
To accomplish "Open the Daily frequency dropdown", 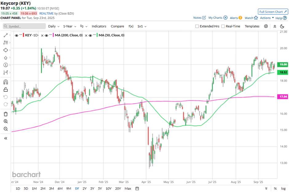I will pos(53,26).
